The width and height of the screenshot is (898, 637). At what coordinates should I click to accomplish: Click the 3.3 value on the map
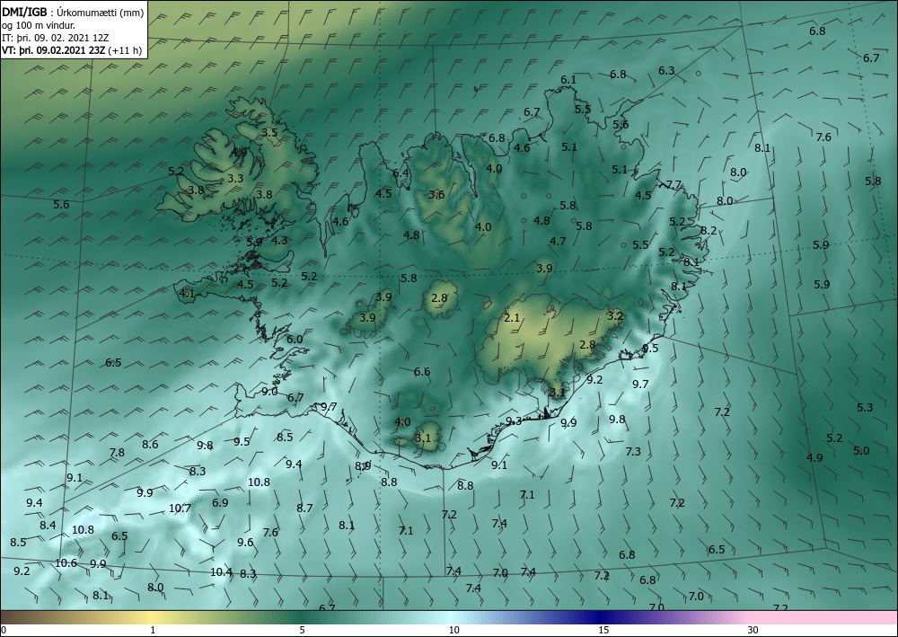(x=235, y=178)
